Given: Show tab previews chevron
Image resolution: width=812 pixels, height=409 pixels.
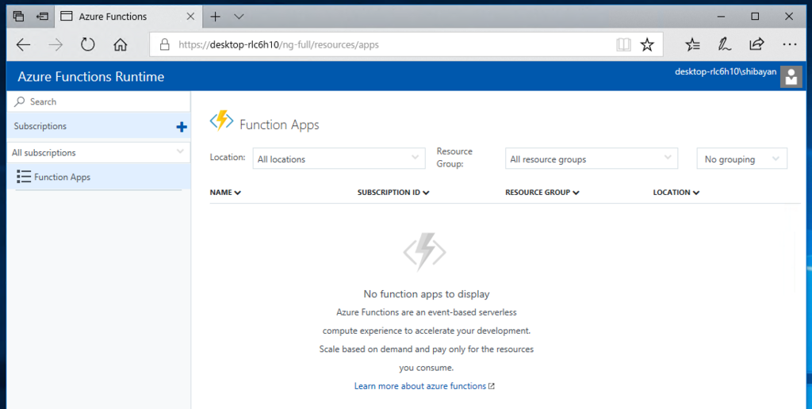Looking at the screenshot, I should (239, 17).
